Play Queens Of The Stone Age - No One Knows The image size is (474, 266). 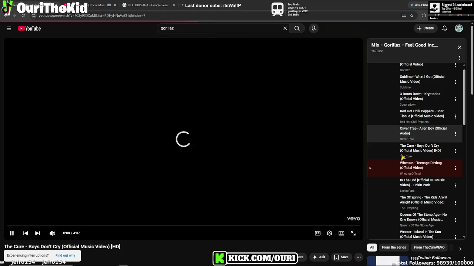click(415, 219)
